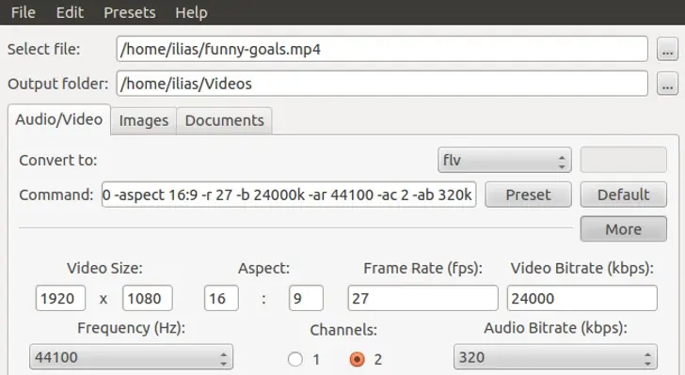
Task: Select the Audio/Video tab
Action: (x=59, y=119)
